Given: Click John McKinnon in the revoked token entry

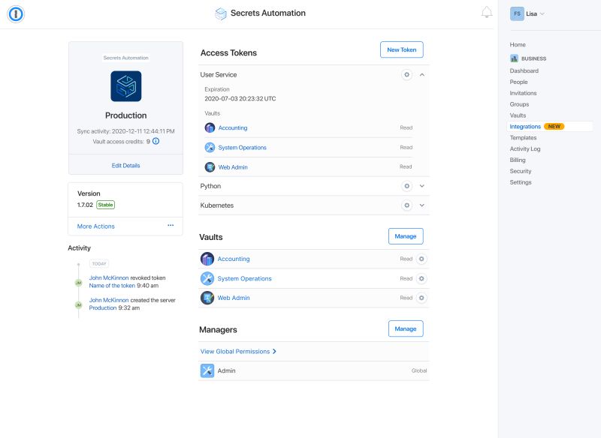Looking at the screenshot, I should (109, 277).
